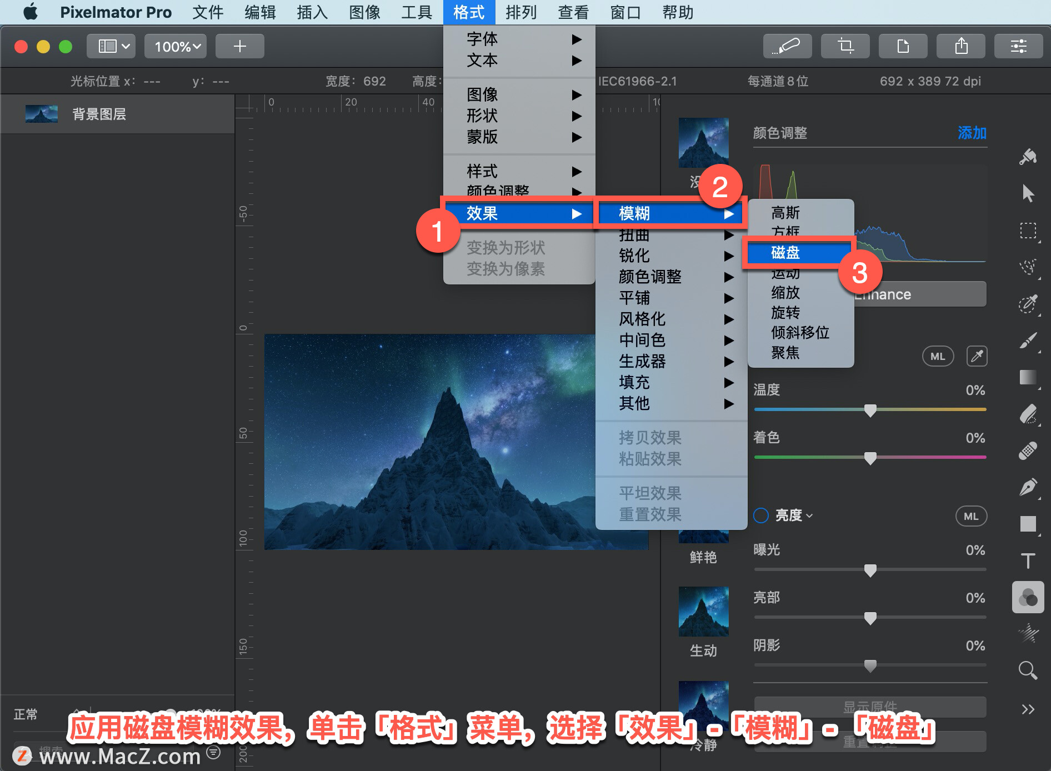This screenshot has height=771, width=1051.
Task: Select 效果 menu entry
Action: tap(519, 213)
